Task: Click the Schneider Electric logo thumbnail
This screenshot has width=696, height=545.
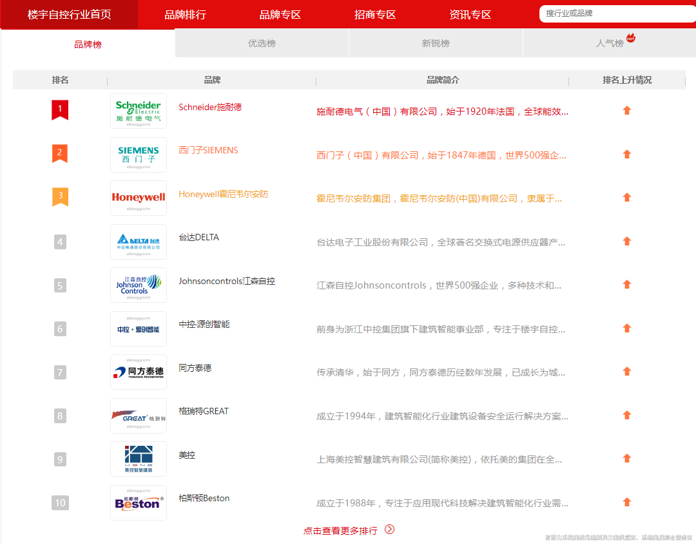Action: click(x=138, y=111)
